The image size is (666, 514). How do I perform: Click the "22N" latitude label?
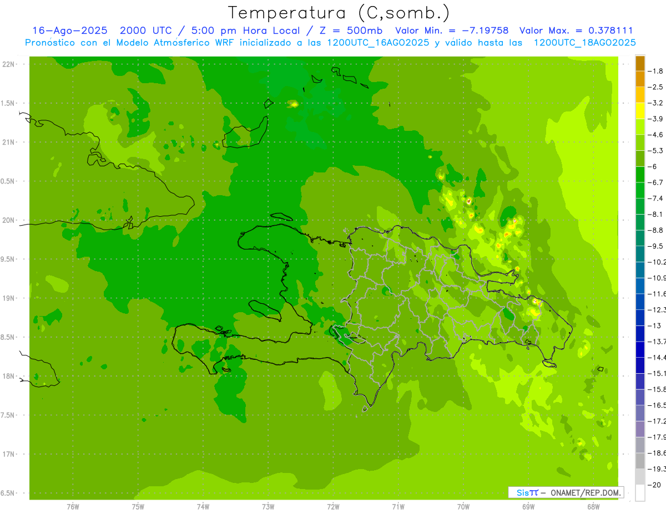point(9,64)
